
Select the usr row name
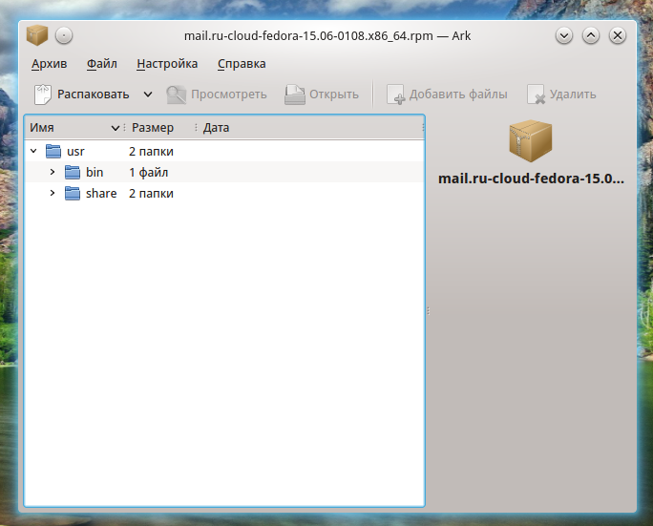tap(75, 152)
